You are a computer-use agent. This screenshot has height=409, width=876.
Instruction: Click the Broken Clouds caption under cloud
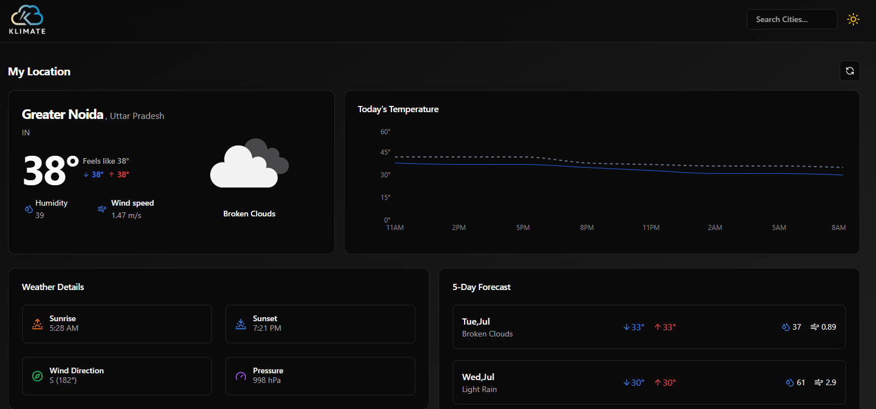tap(249, 214)
